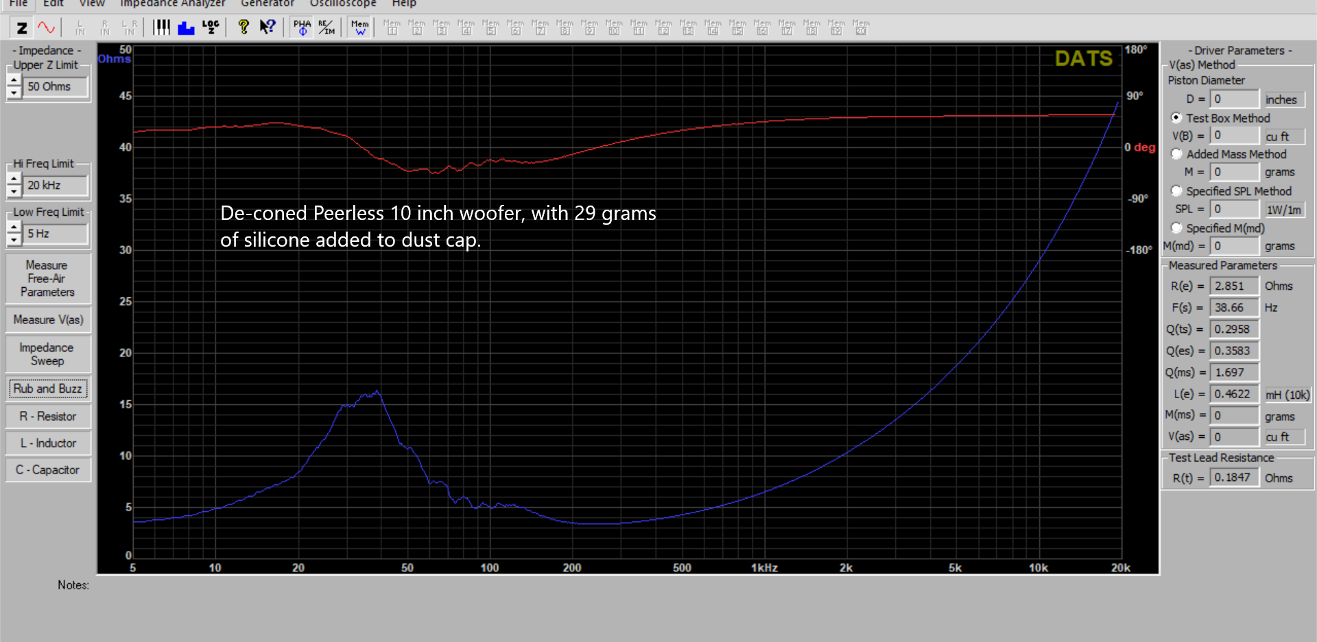Decrease the Upper Z Limit with down arrow
Viewport: 1317px width, 642px height.
pos(14,92)
